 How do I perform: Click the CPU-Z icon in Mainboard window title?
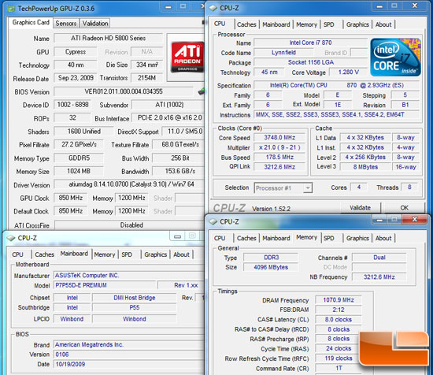[11, 238]
